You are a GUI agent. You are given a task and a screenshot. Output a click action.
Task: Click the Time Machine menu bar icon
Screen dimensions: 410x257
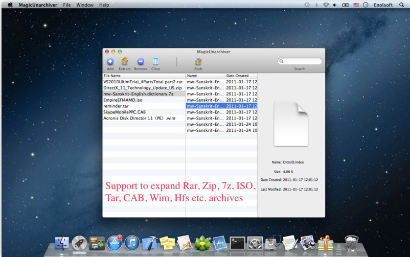(x=307, y=5)
